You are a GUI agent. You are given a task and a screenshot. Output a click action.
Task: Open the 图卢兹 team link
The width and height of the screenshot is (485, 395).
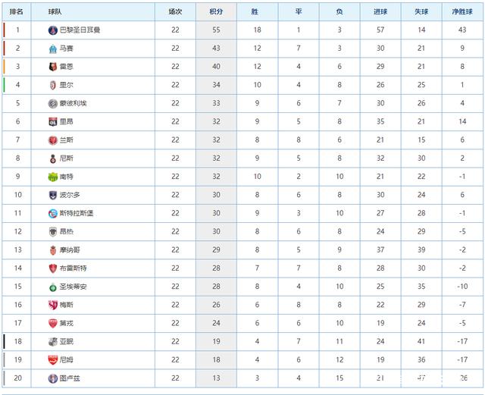click(x=70, y=378)
